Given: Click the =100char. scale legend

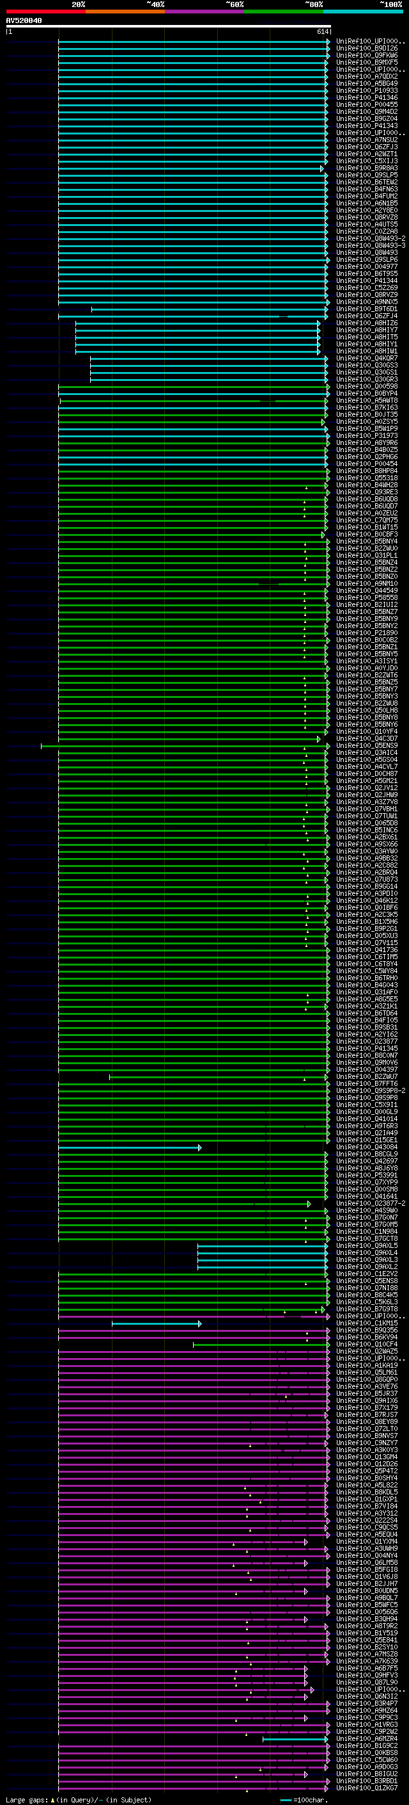Looking at the screenshot, I should (304, 1800).
